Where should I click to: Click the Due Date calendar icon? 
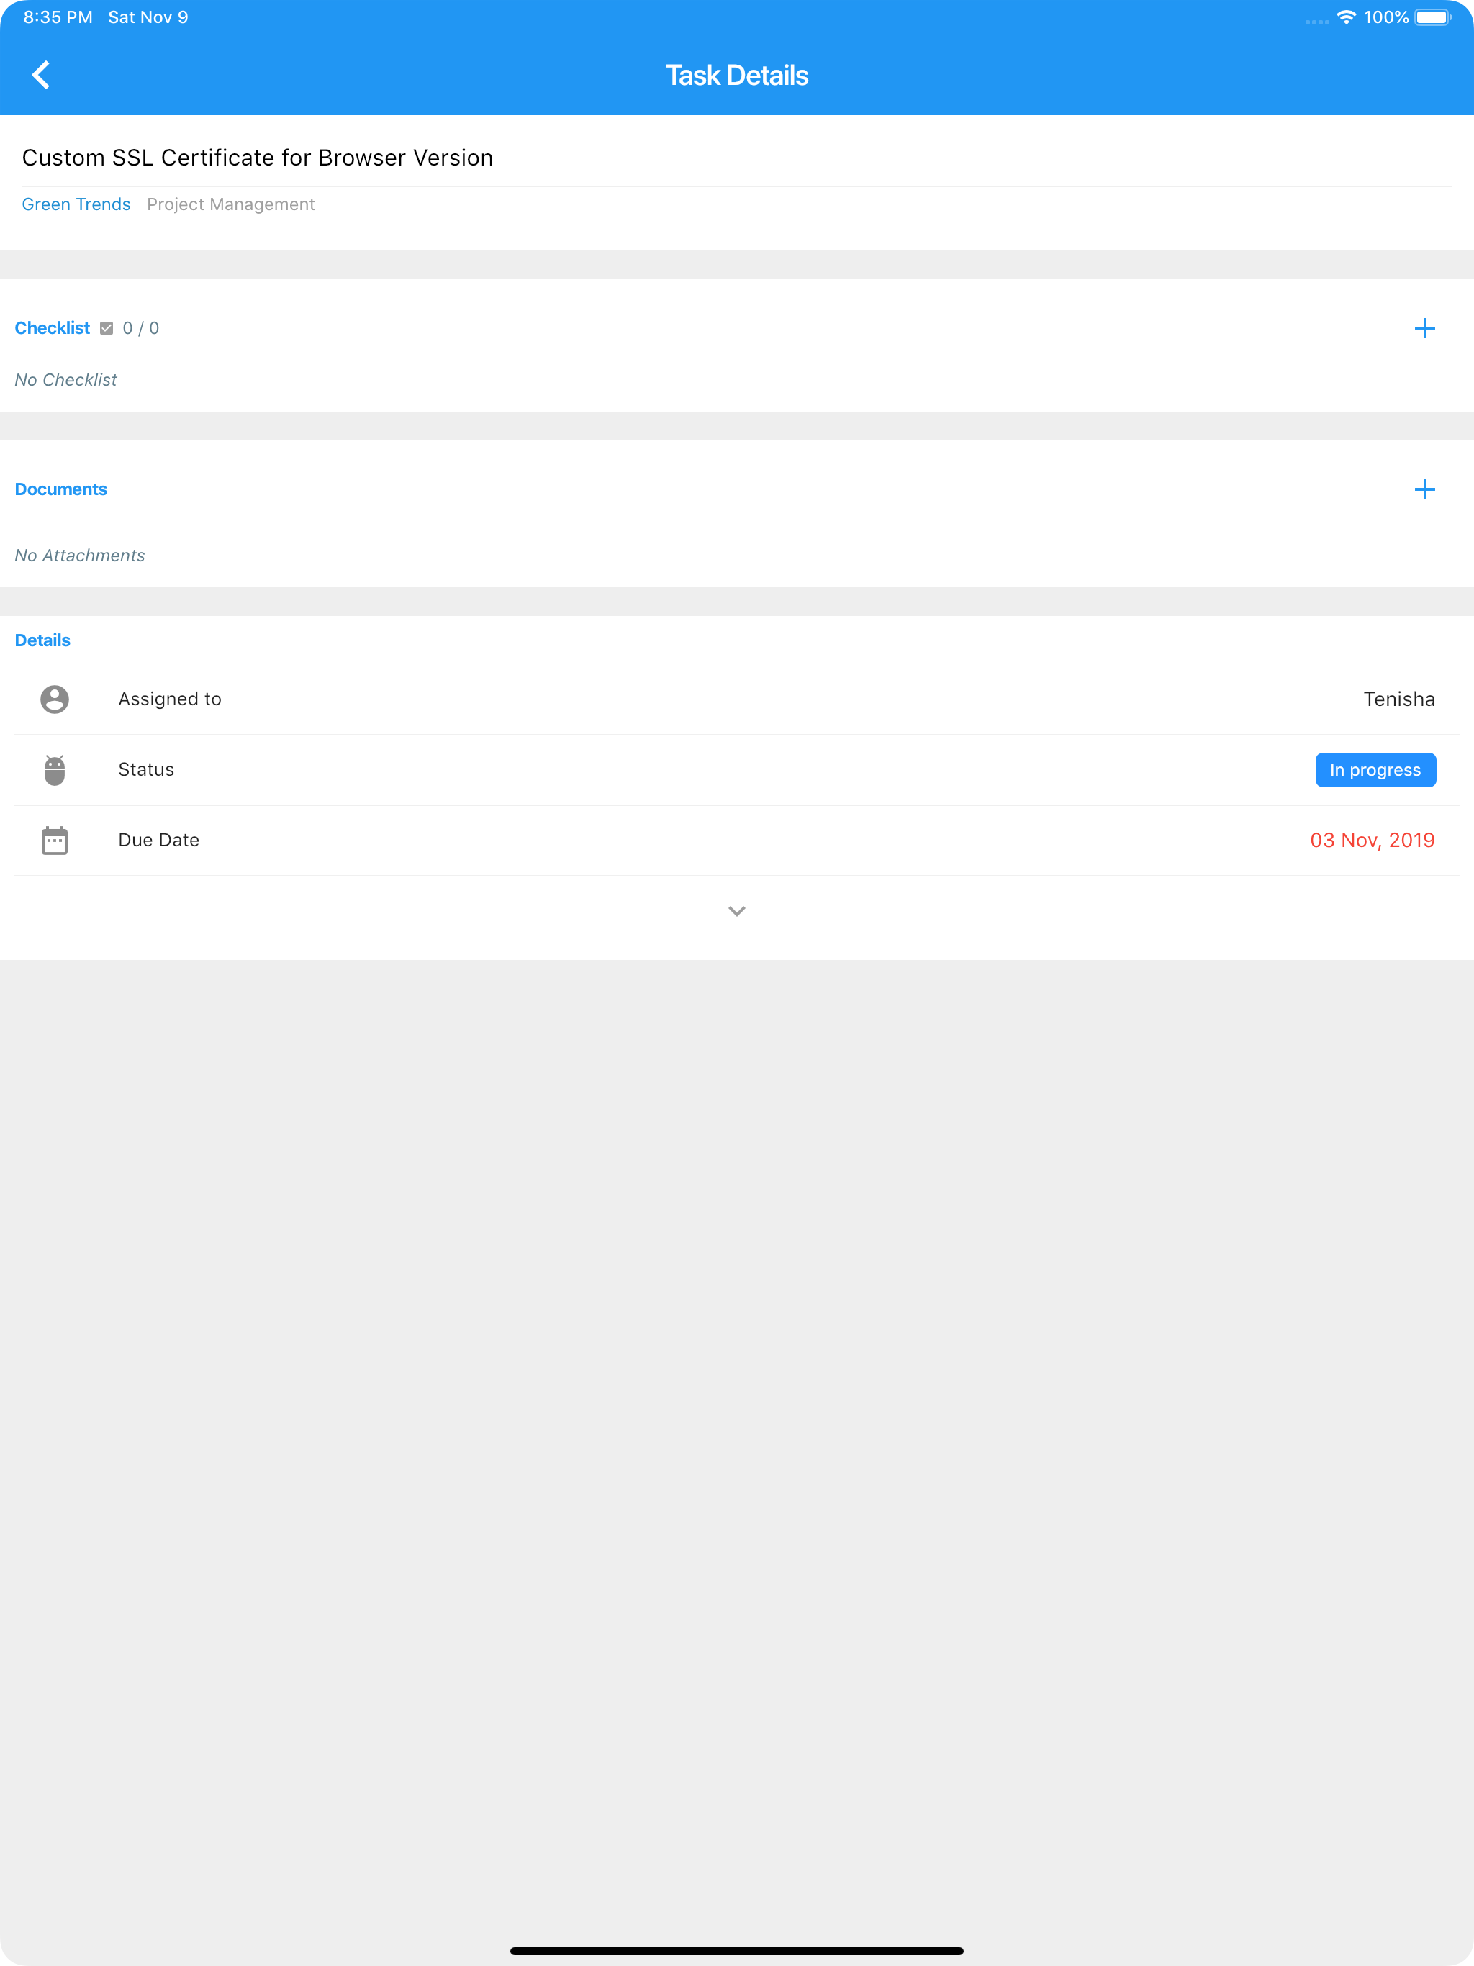point(54,840)
